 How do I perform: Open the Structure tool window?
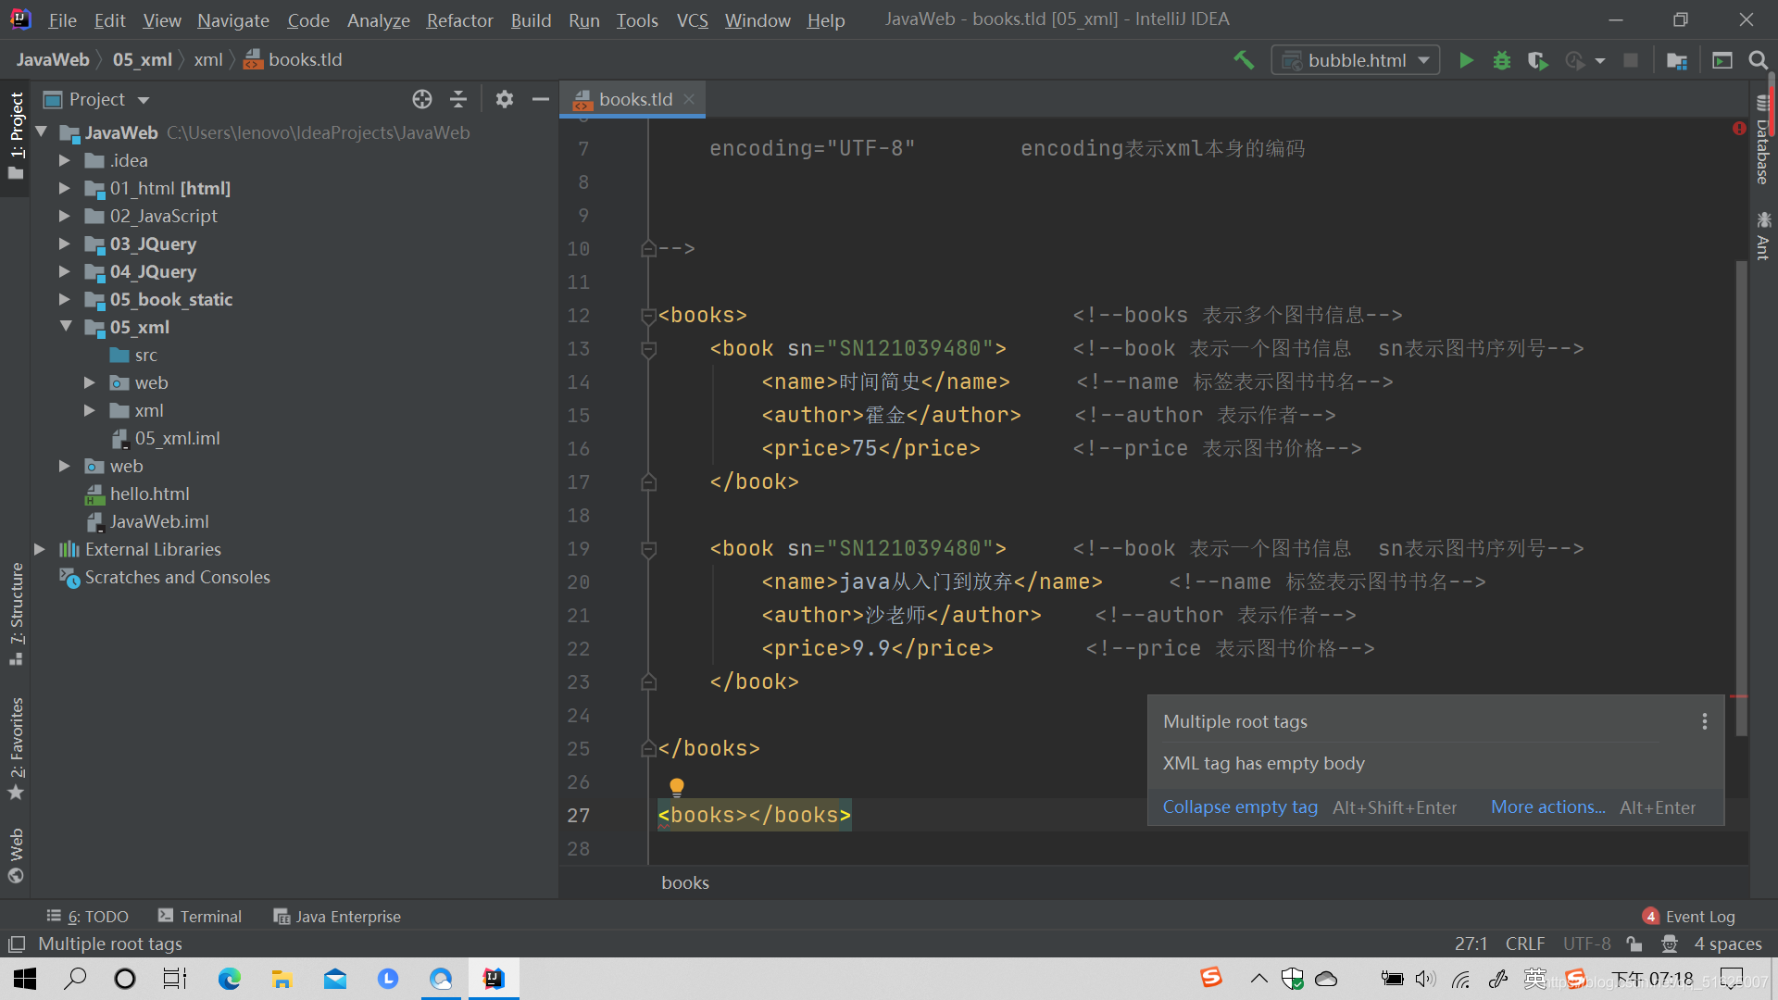[x=16, y=613]
